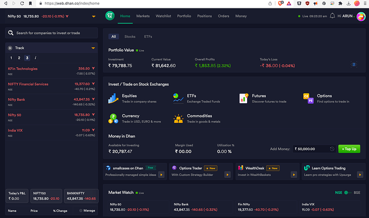Click the Learn Options Trading icon
The height and width of the screenshot is (218, 369).
pyautogui.click(x=306, y=168)
